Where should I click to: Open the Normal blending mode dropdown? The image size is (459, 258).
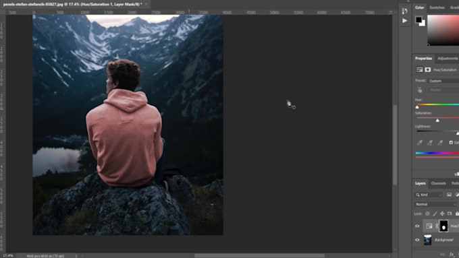435,204
